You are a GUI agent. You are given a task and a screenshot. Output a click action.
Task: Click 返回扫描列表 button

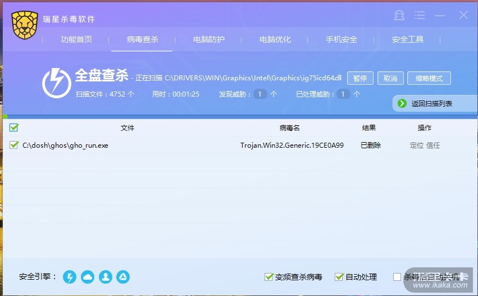(x=435, y=104)
